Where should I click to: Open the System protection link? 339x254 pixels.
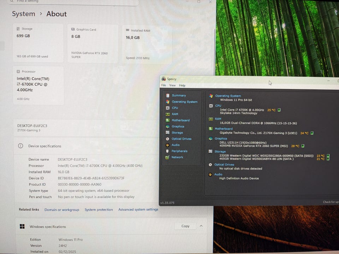(99, 210)
